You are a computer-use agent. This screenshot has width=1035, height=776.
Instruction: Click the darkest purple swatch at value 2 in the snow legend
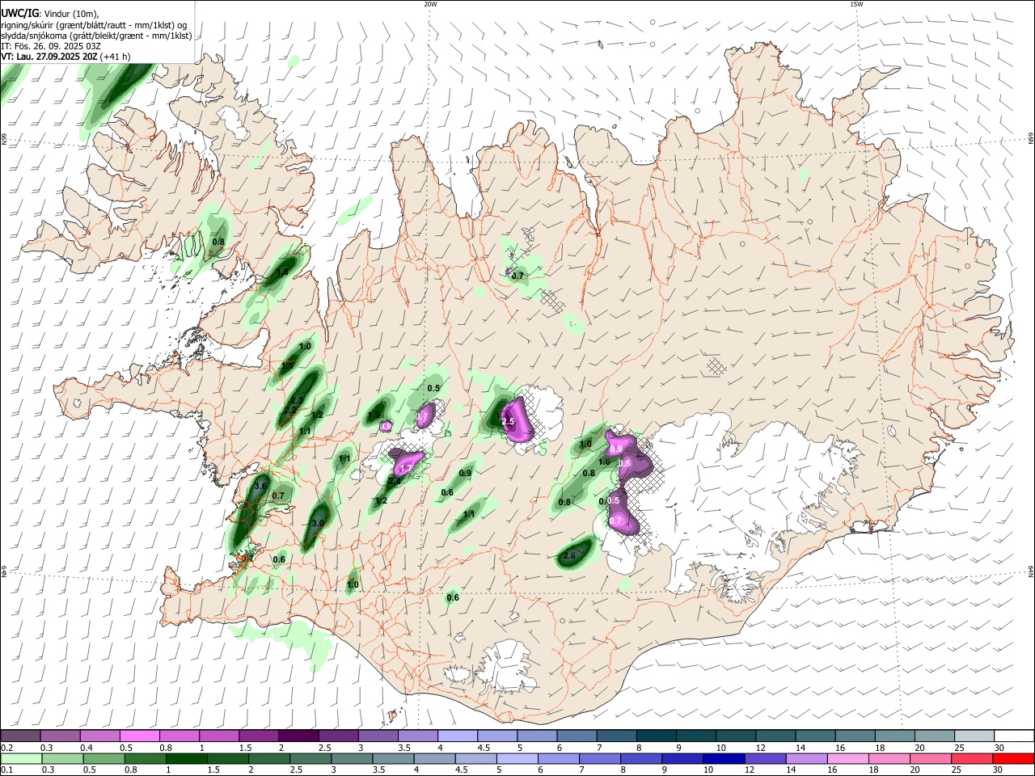tap(298, 736)
